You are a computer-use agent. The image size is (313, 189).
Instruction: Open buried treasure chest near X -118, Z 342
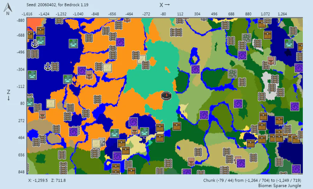160,127
